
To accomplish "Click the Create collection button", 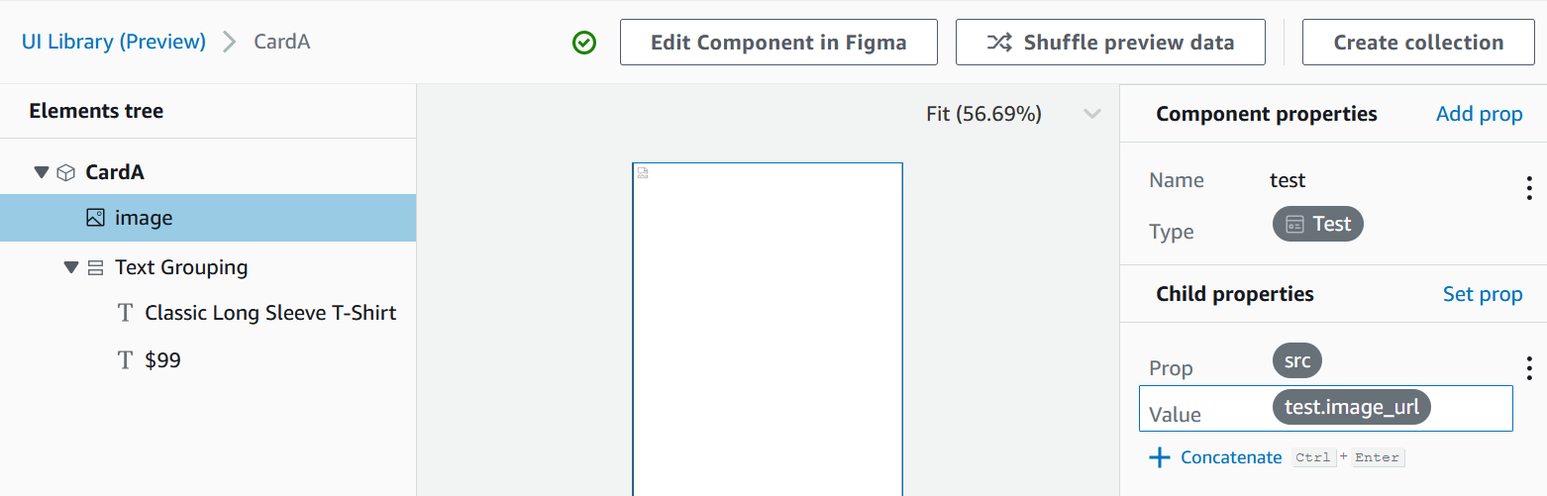I will tap(1418, 43).
